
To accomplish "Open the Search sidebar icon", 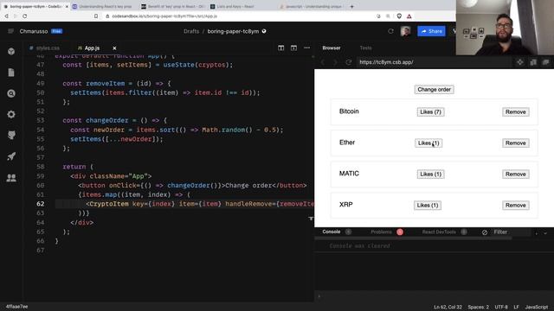I will [11, 93].
